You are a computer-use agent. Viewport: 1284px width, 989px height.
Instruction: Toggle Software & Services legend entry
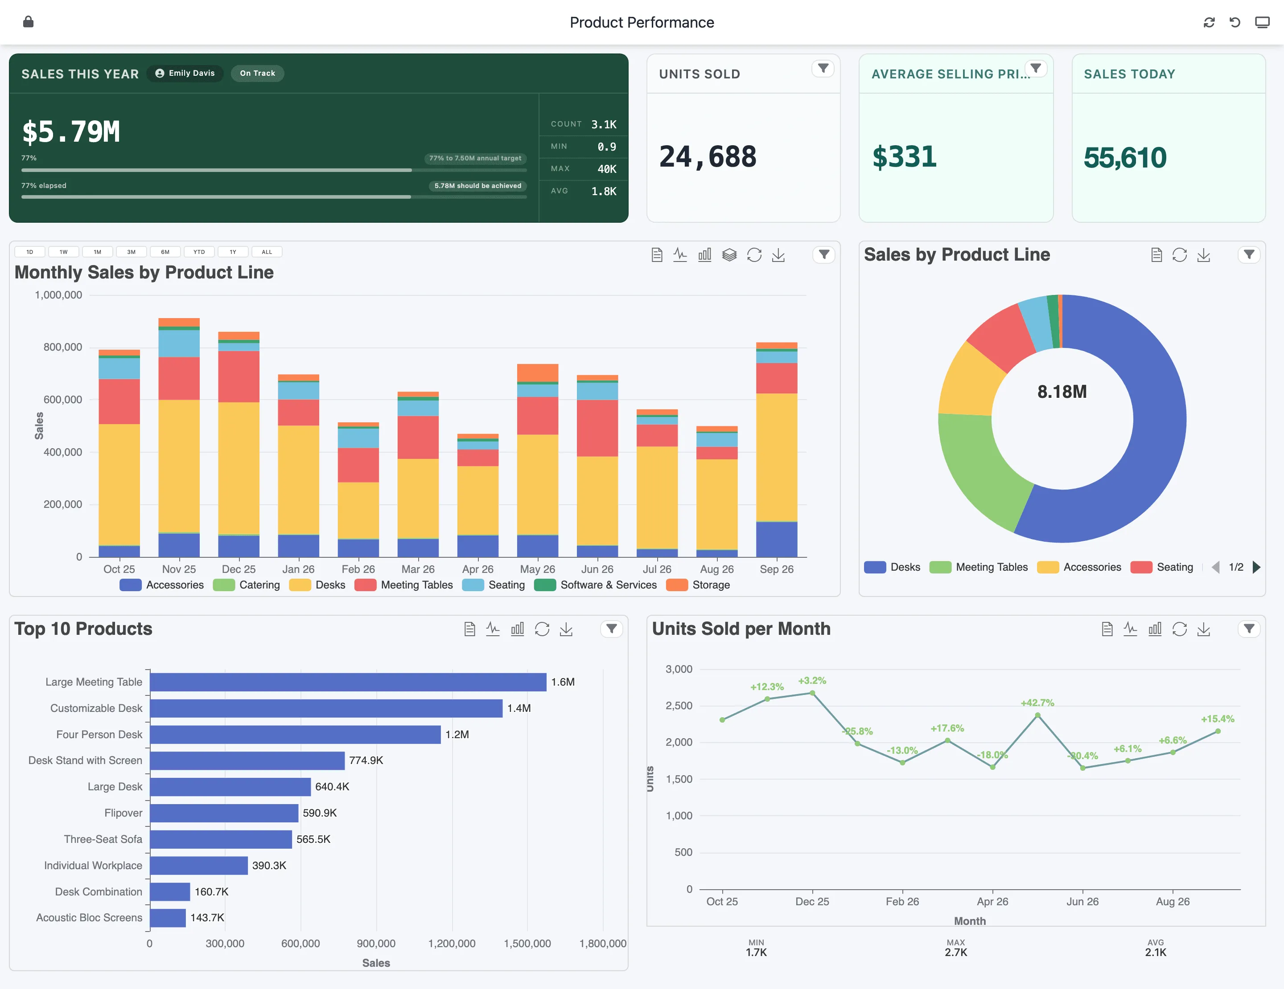coord(596,585)
